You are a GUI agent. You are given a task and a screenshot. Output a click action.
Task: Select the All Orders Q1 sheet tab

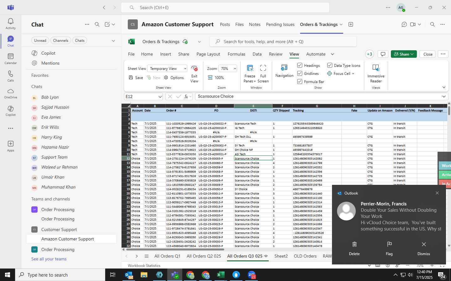click(x=167, y=256)
